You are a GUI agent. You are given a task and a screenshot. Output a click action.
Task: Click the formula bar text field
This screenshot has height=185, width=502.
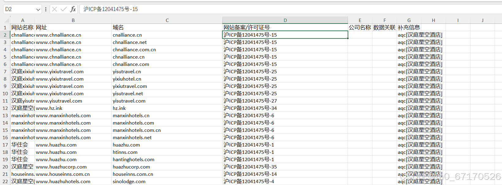[290, 9]
